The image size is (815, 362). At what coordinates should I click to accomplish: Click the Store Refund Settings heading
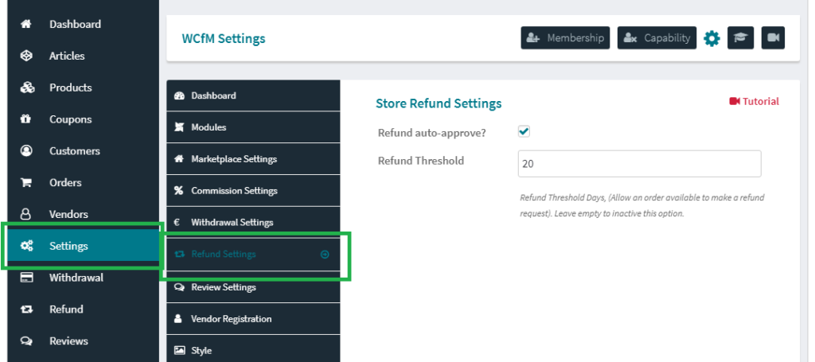click(439, 103)
